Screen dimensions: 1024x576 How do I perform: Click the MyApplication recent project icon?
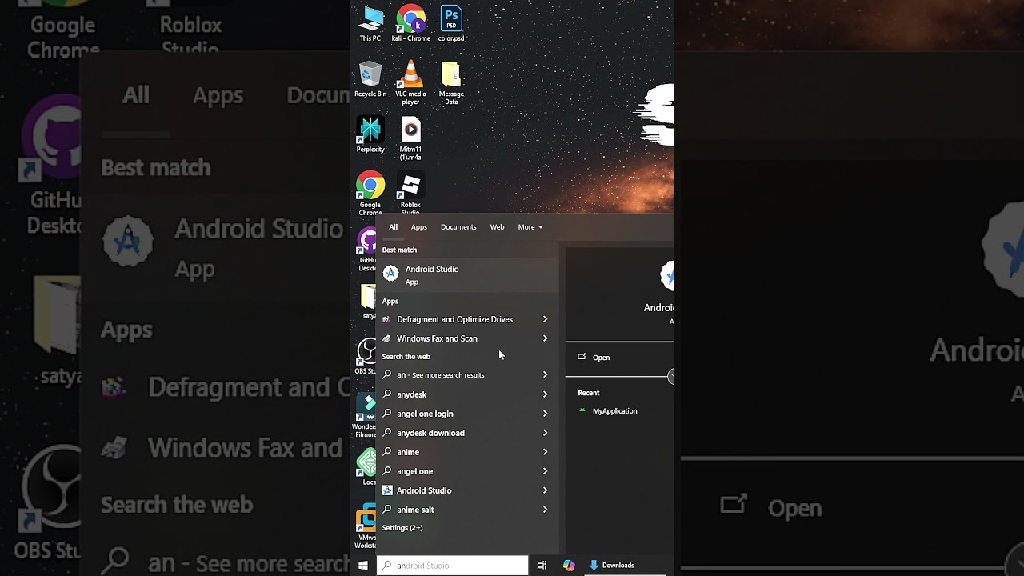582,411
